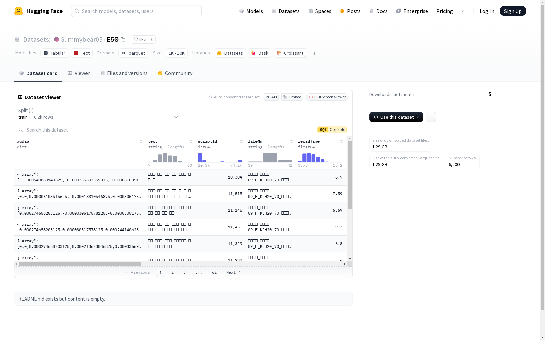Click the Embed button

coord(292,97)
